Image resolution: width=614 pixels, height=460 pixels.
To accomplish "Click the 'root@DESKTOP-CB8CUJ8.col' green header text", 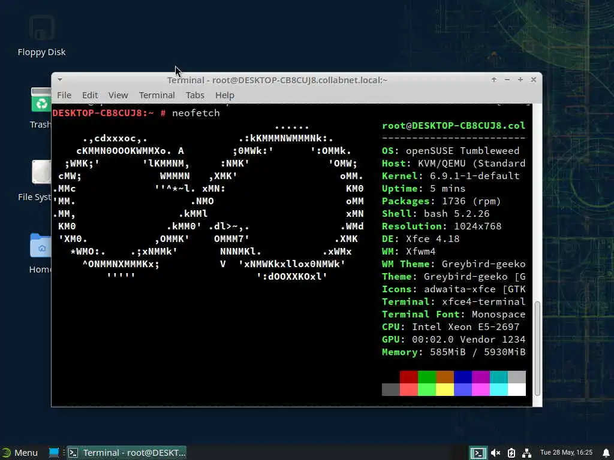I will click(453, 126).
